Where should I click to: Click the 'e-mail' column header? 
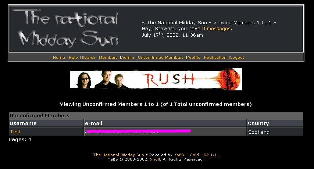pos(165,123)
